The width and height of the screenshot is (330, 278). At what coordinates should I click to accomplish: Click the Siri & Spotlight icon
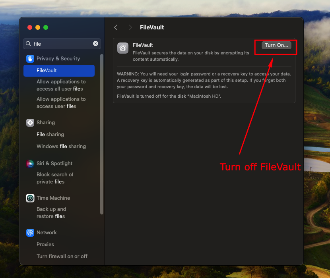tap(30, 163)
